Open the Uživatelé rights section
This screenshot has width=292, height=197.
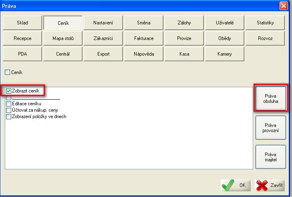coord(224,23)
